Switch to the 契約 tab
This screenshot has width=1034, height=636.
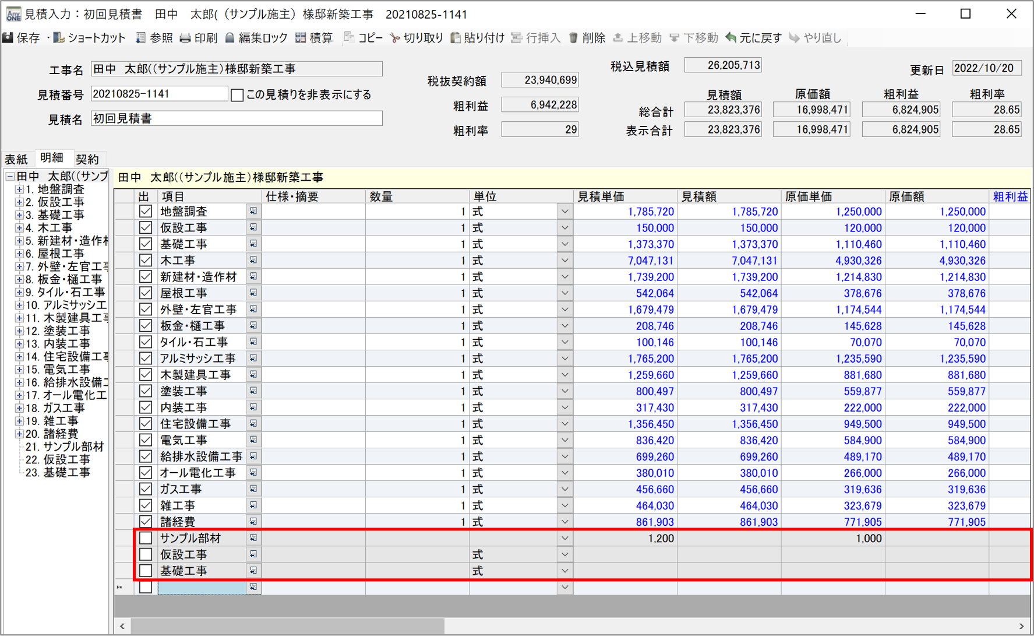point(87,159)
